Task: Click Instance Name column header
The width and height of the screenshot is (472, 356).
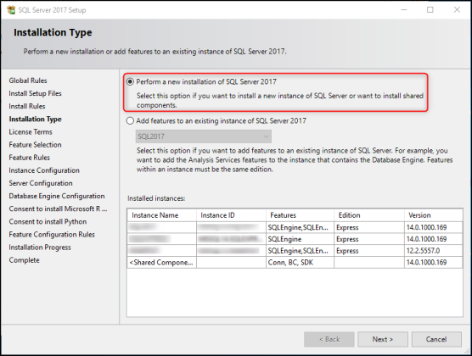Action: [x=162, y=215]
